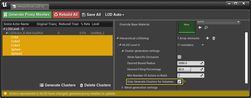Add array element with the plus icon
Image resolution: width=251 pixels, height=98 pixels.
207,38
